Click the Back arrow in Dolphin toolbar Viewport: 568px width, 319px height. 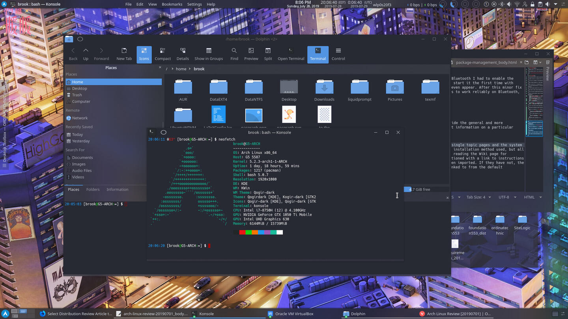click(73, 54)
